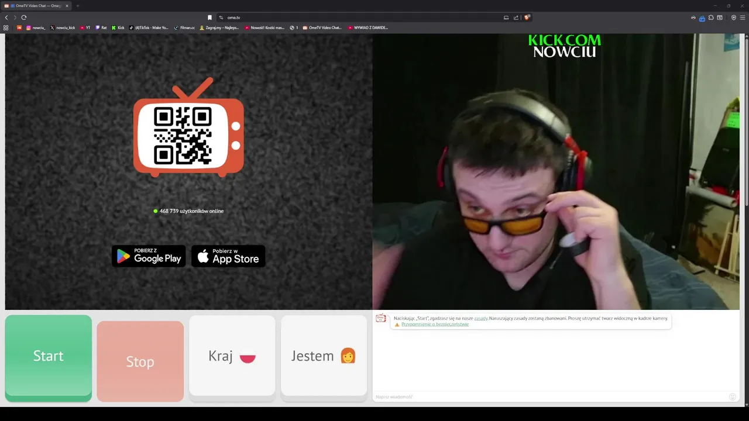
Task: Click the QR code TV logo
Action: [188, 127]
